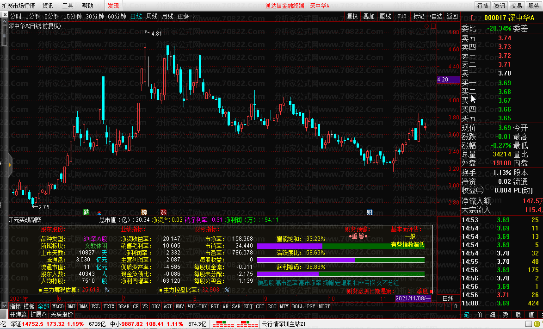
Task: Expand the 更多 periods chevron
Action: pyautogui.click(x=194, y=16)
